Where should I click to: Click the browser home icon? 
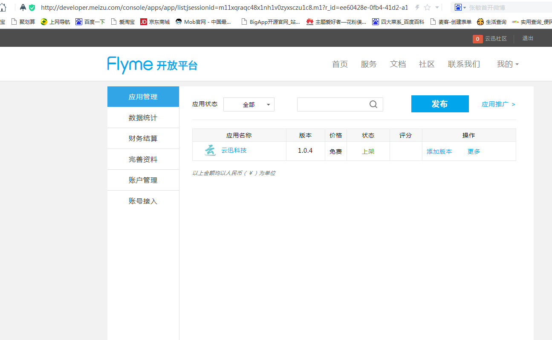pos(3,7)
